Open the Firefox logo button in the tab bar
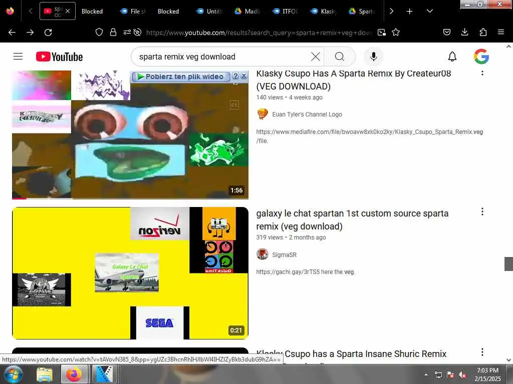Viewport: 513px width, 384px height. click(10, 11)
